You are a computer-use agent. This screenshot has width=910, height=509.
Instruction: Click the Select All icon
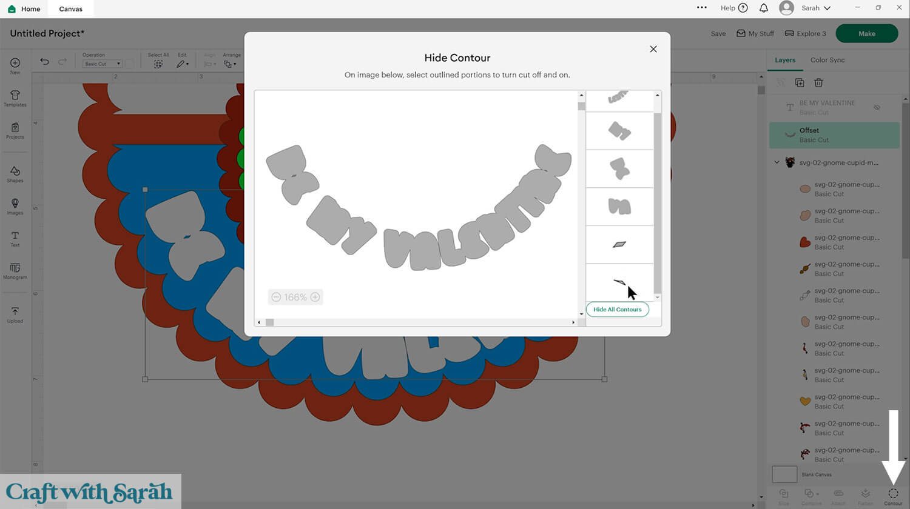tap(158, 64)
